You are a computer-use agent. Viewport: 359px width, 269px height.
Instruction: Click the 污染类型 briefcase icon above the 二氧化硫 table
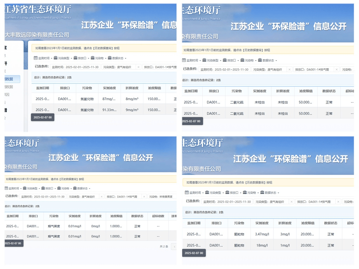tap(204, 60)
